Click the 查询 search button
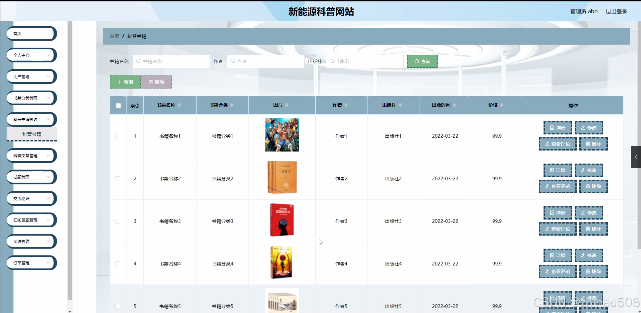641x313 pixels. (x=422, y=61)
